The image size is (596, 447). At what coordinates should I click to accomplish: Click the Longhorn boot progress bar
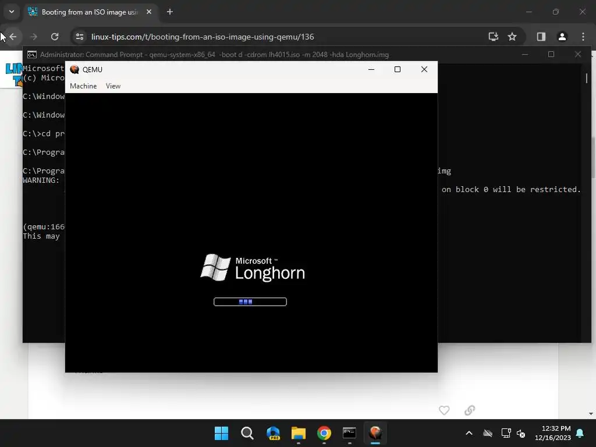(250, 302)
